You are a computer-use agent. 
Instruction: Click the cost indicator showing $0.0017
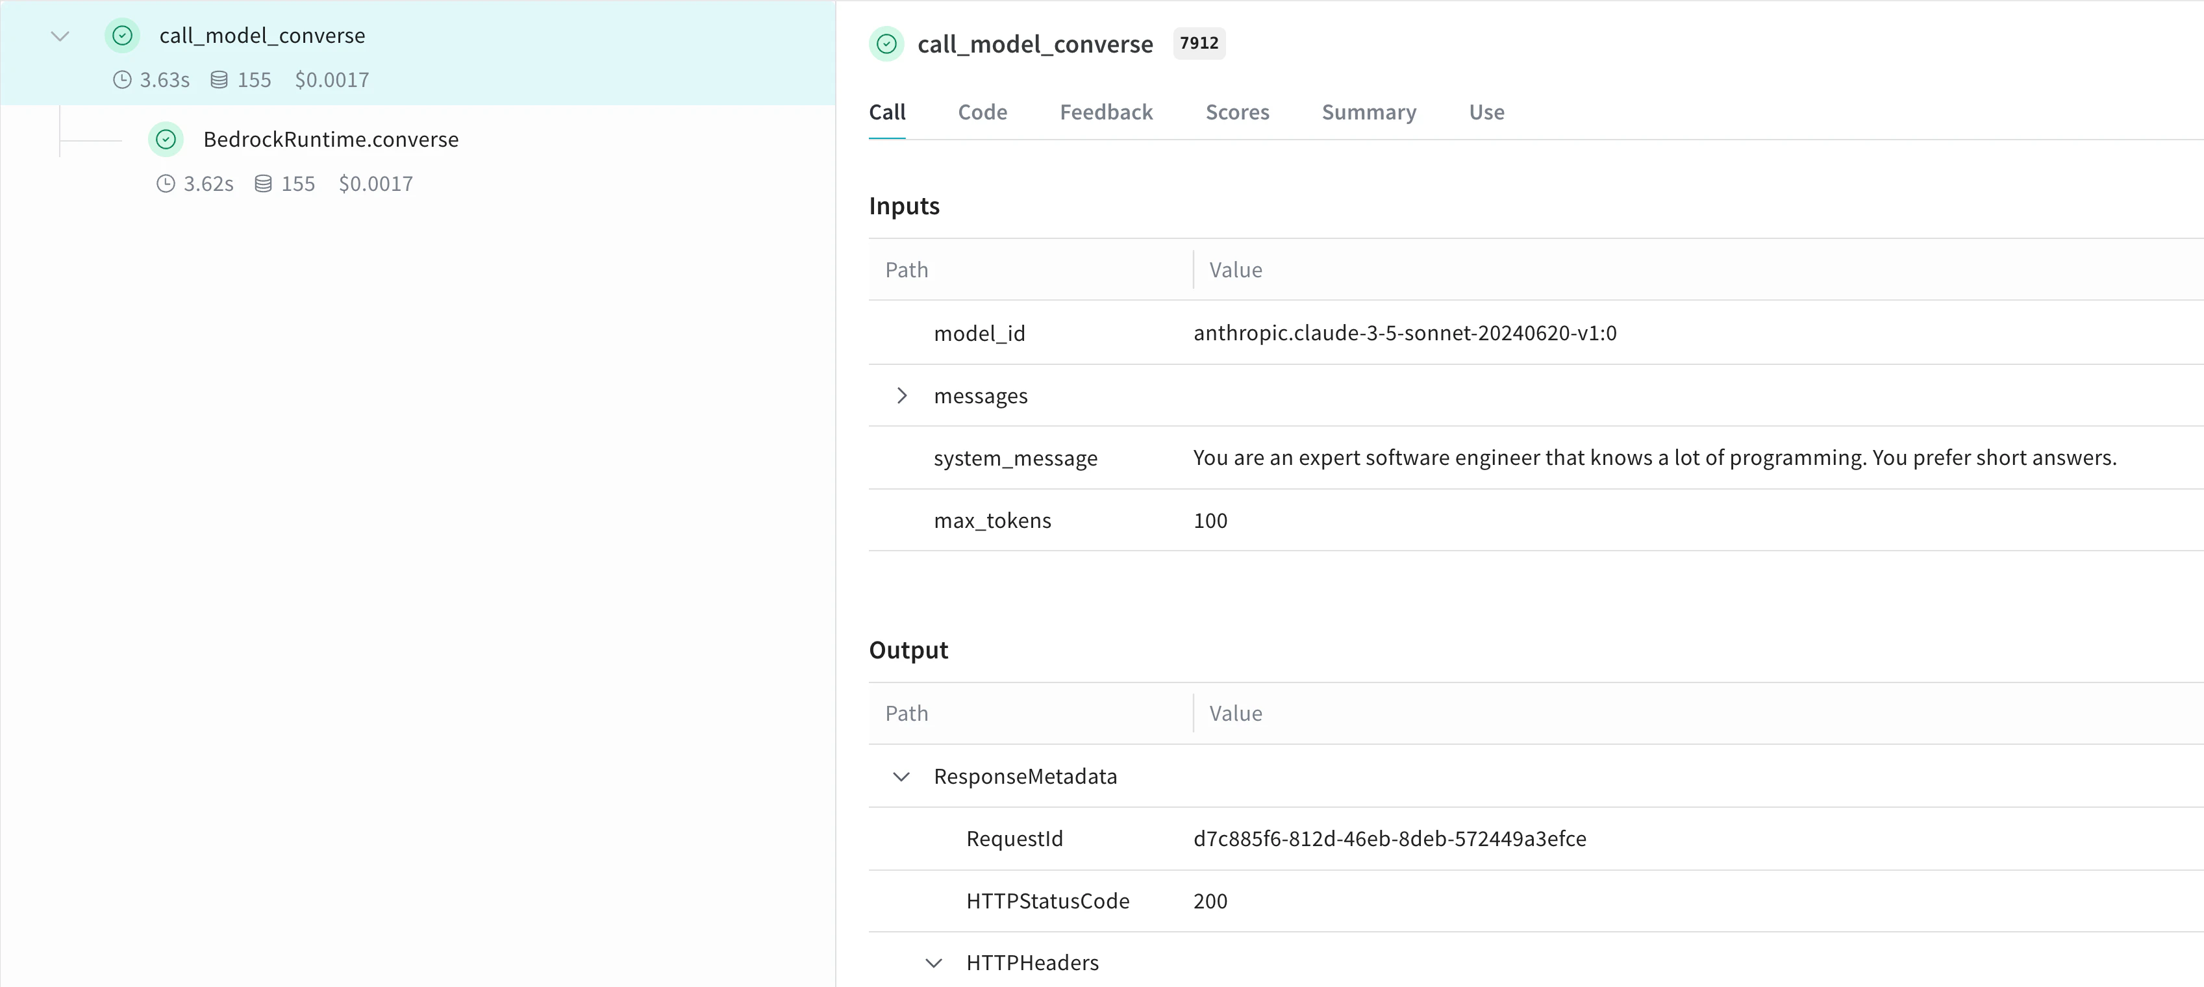pyautogui.click(x=332, y=79)
